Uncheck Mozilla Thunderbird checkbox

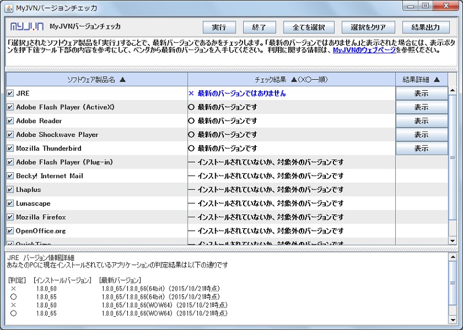coord(10,149)
